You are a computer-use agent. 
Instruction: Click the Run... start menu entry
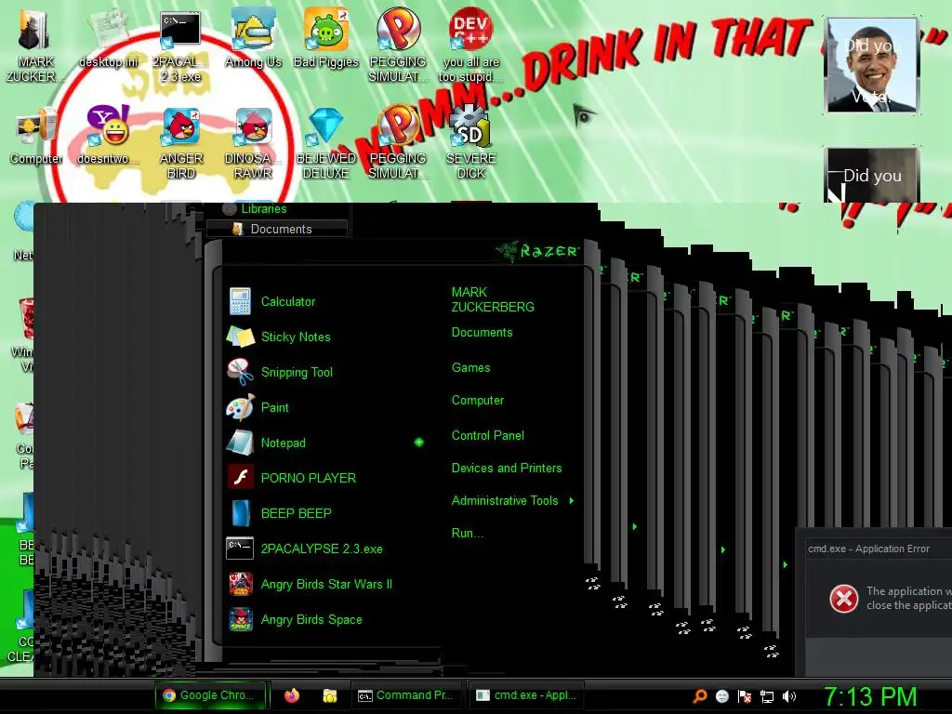click(468, 533)
